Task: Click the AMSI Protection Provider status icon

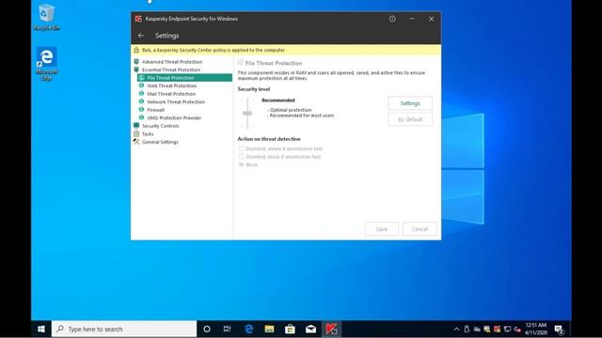Action: coord(141,117)
